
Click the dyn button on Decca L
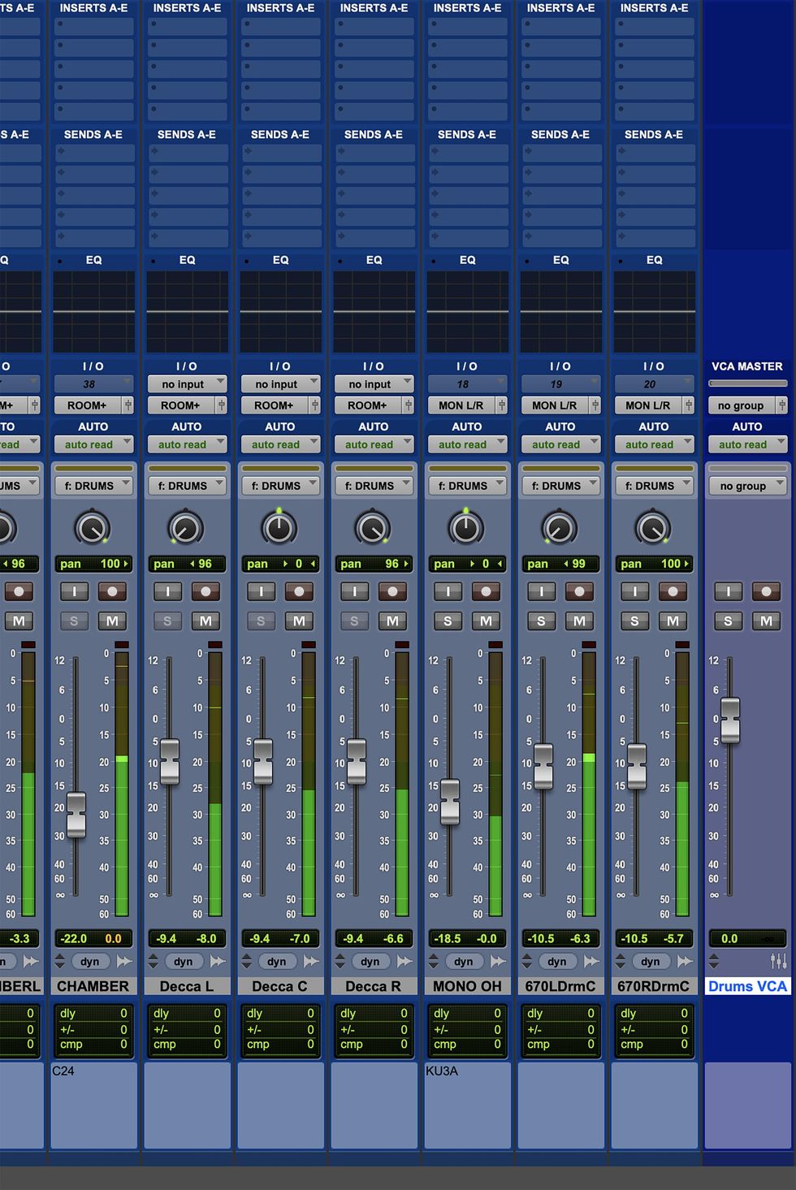(184, 962)
